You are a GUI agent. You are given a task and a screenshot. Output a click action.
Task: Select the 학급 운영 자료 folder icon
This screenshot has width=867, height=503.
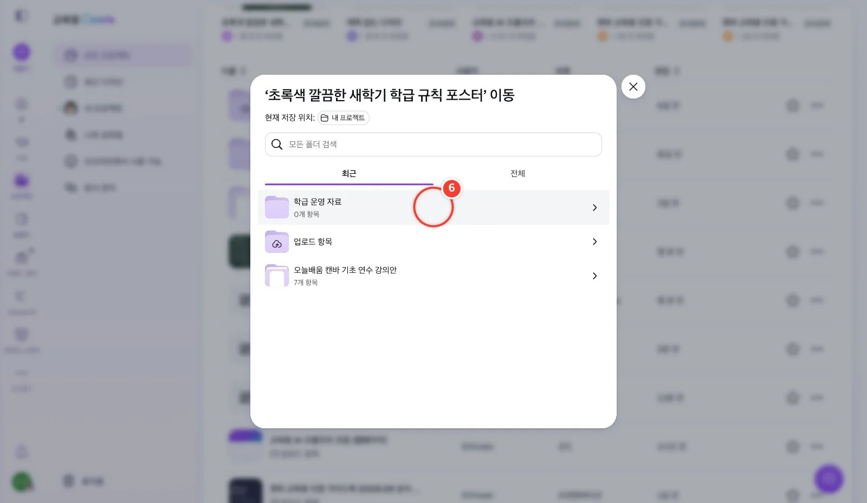[277, 207]
